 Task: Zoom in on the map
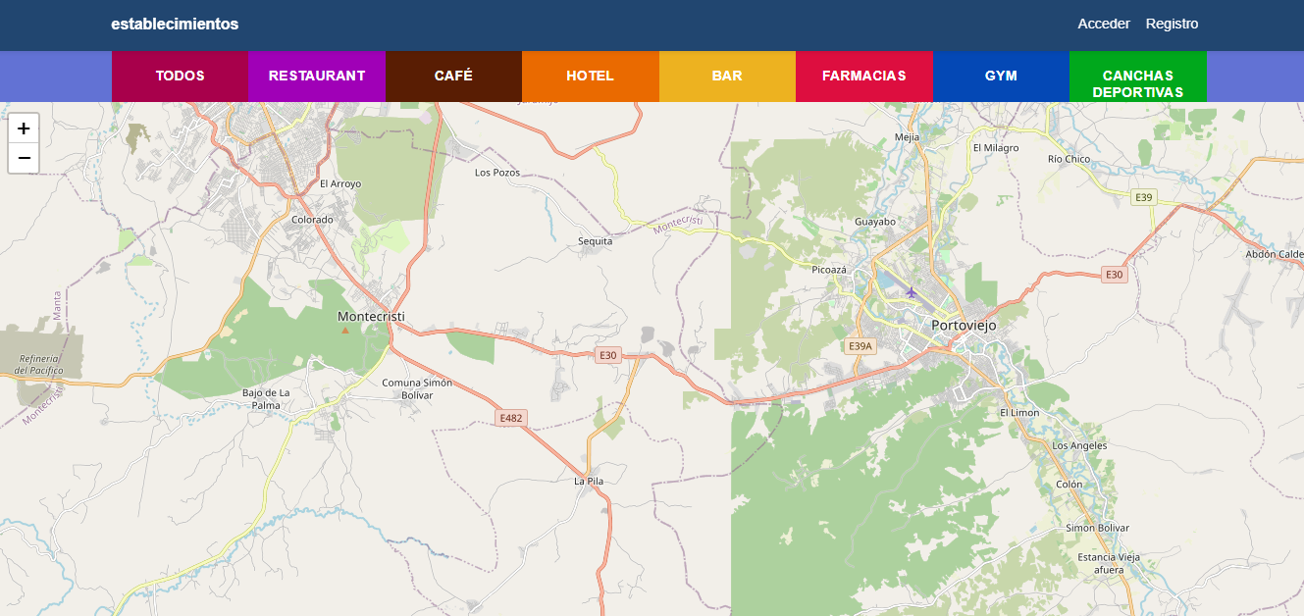[x=24, y=128]
